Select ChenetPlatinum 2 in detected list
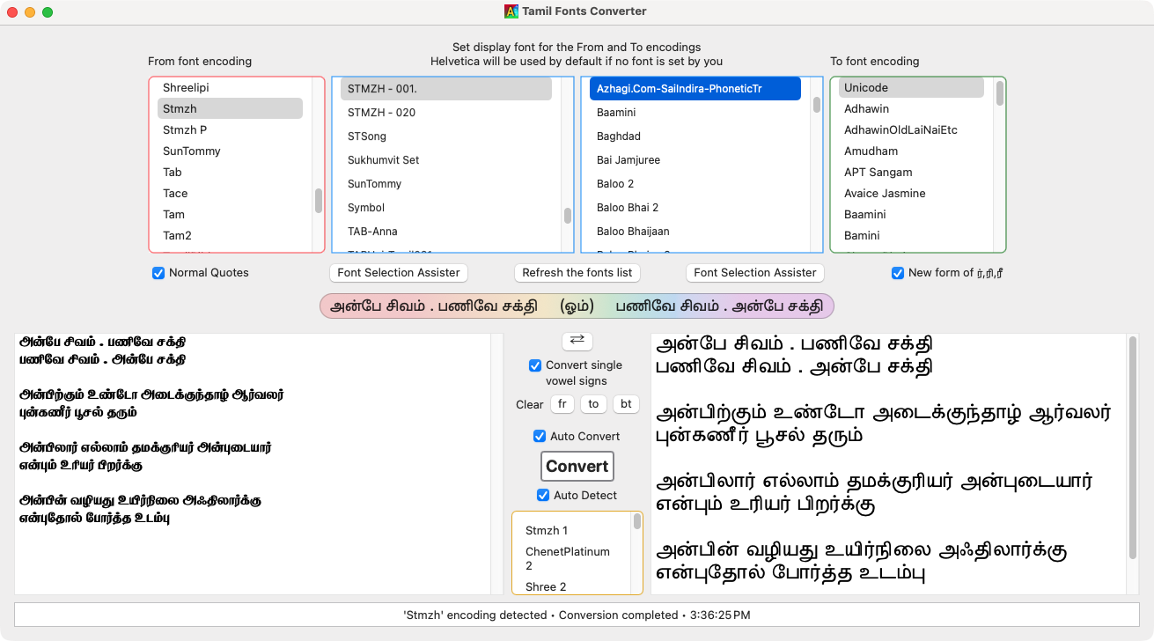Screen dimensions: 1154x641 (x=571, y=559)
